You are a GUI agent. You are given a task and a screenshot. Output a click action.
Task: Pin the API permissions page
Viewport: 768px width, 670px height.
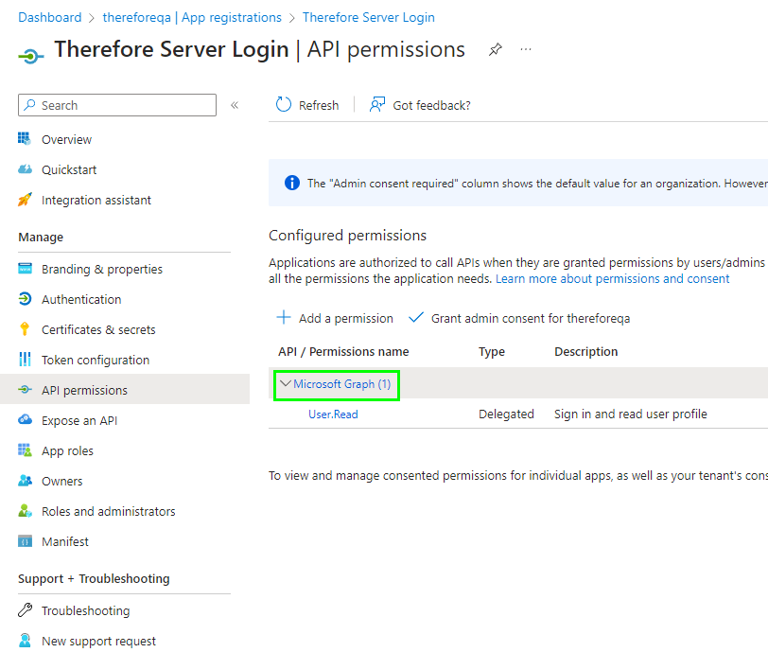pyautogui.click(x=495, y=50)
